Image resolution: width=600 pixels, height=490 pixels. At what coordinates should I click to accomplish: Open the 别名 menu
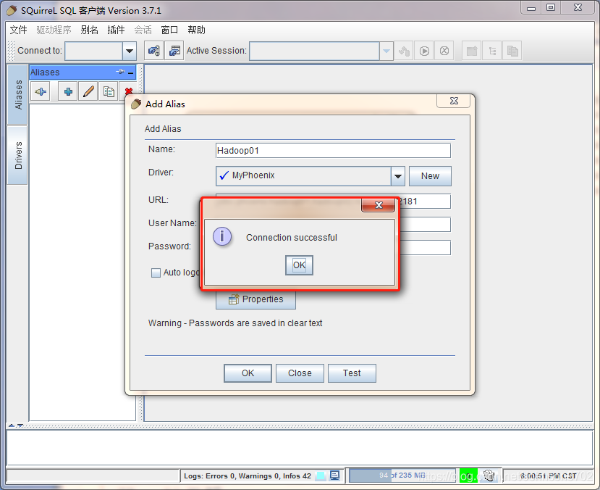tap(90, 30)
